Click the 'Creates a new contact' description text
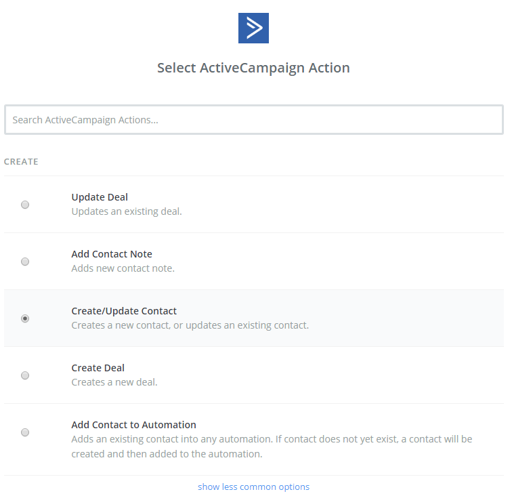Image resolution: width=512 pixels, height=496 pixels. (190, 325)
